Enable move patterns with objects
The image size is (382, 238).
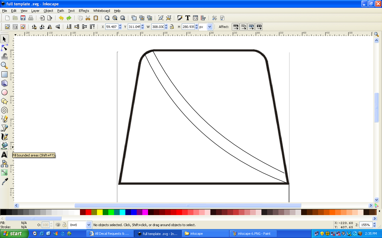pos(259,26)
